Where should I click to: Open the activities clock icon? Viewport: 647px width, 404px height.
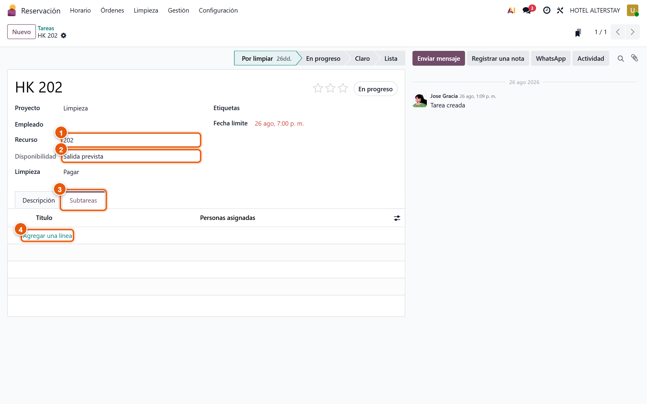point(547,10)
